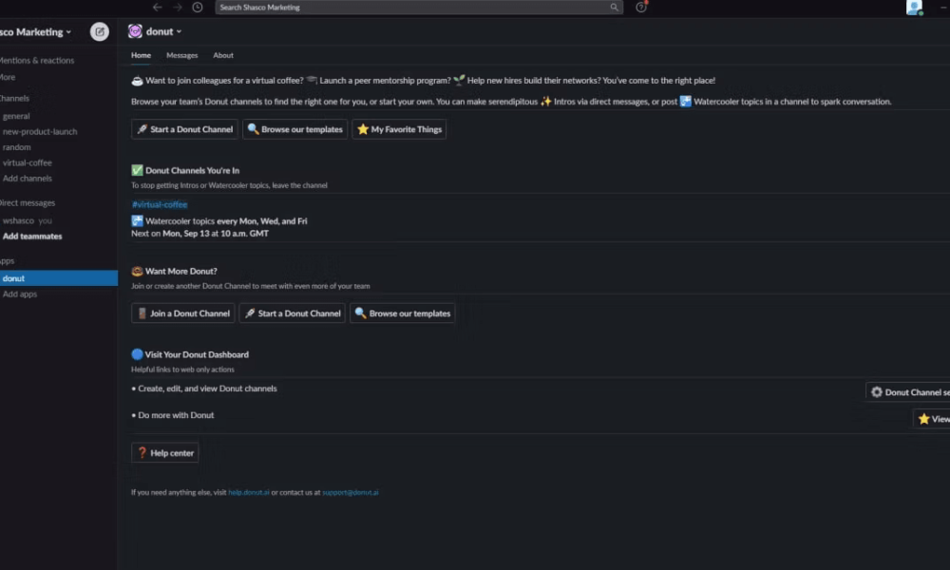Click inside the Search Shasco Marketing field
This screenshot has height=570, width=950.
point(419,8)
